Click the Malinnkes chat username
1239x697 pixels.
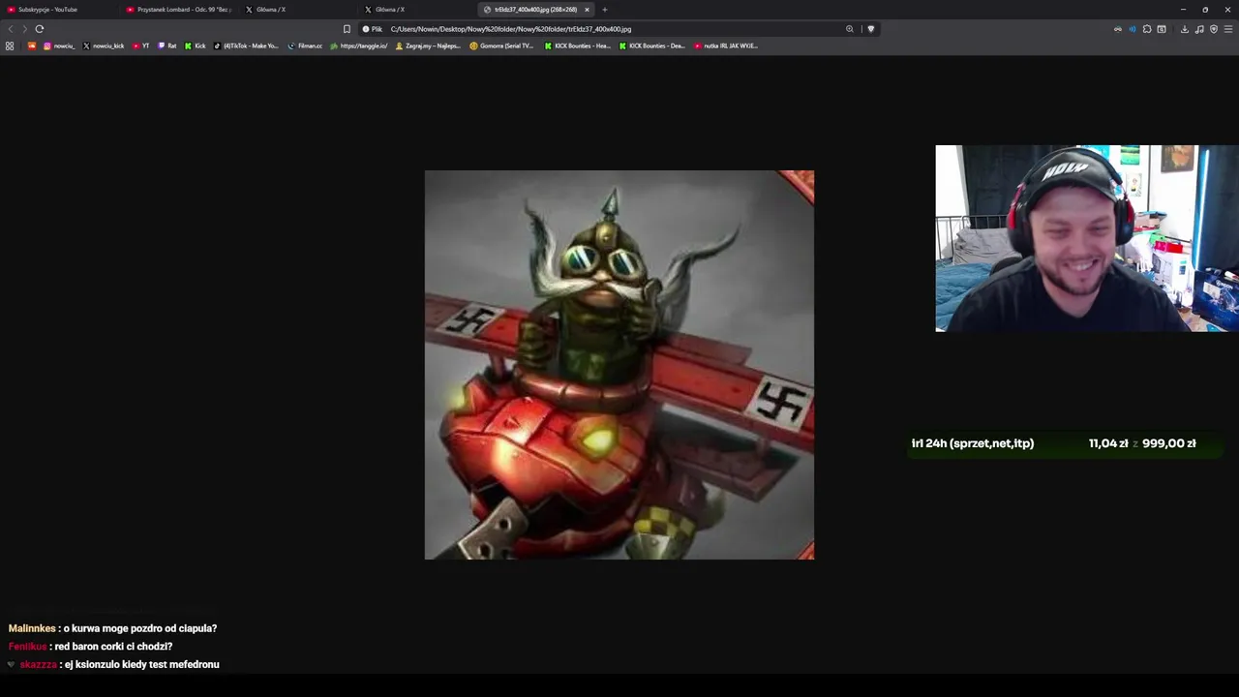(32, 628)
